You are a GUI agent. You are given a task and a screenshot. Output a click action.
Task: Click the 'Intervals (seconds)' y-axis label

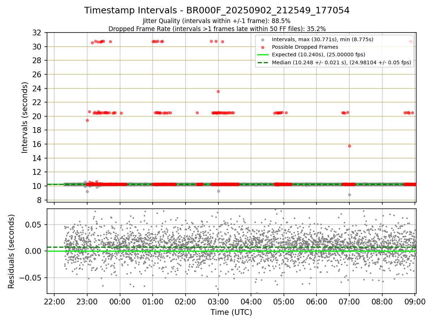tap(25, 117)
